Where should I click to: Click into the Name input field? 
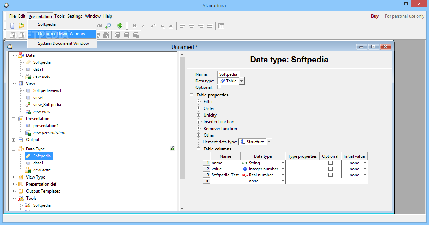(228, 74)
